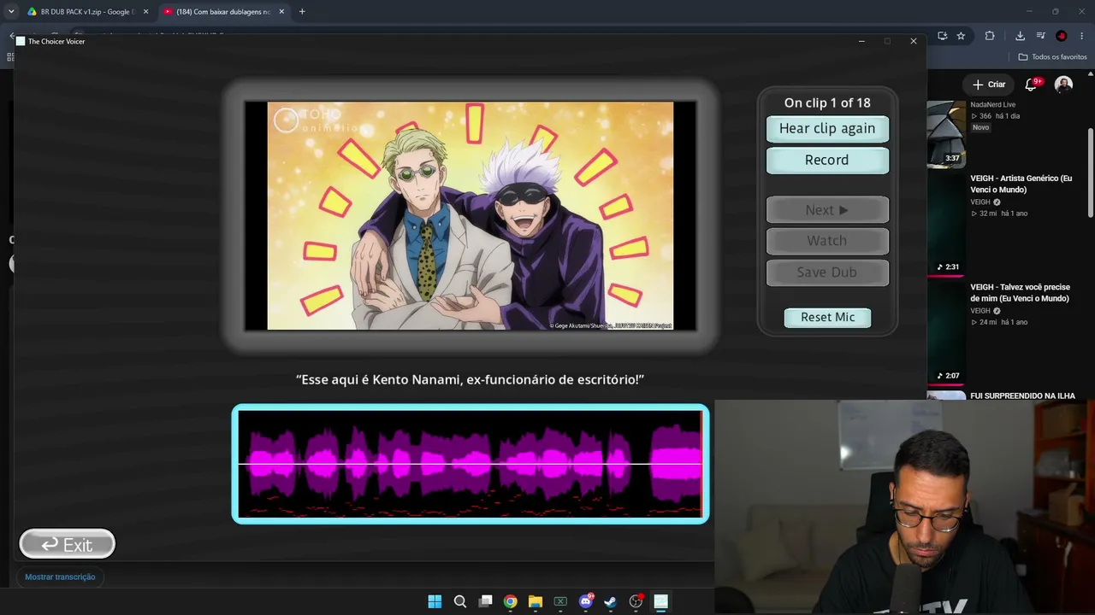Open Google Chrome from the taskbar
Screen dimensions: 1095x615
[510, 601]
